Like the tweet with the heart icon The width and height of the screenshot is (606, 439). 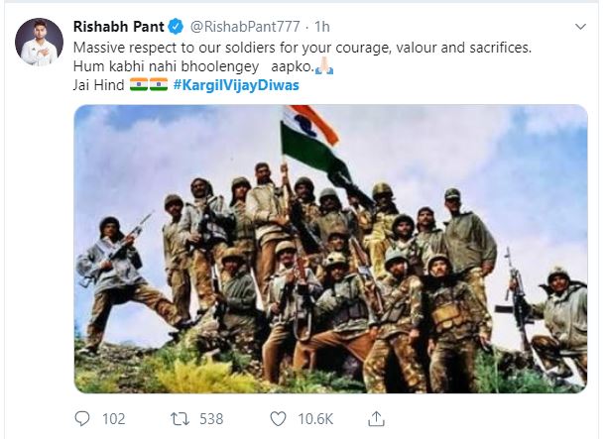point(278,419)
